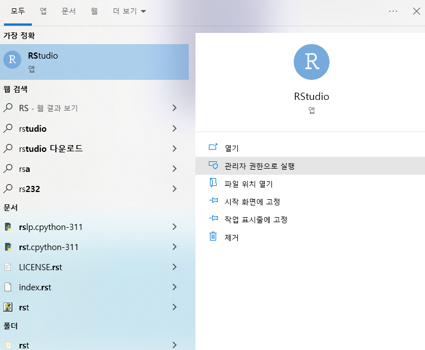Click the Python icon beside rslp.cpython-311
Image resolution: width=425 pixels, height=350 pixels.
(8, 227)
